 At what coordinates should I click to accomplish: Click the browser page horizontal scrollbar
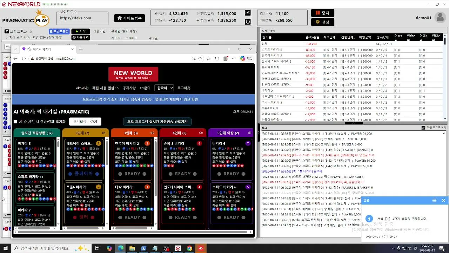[133, 232]
